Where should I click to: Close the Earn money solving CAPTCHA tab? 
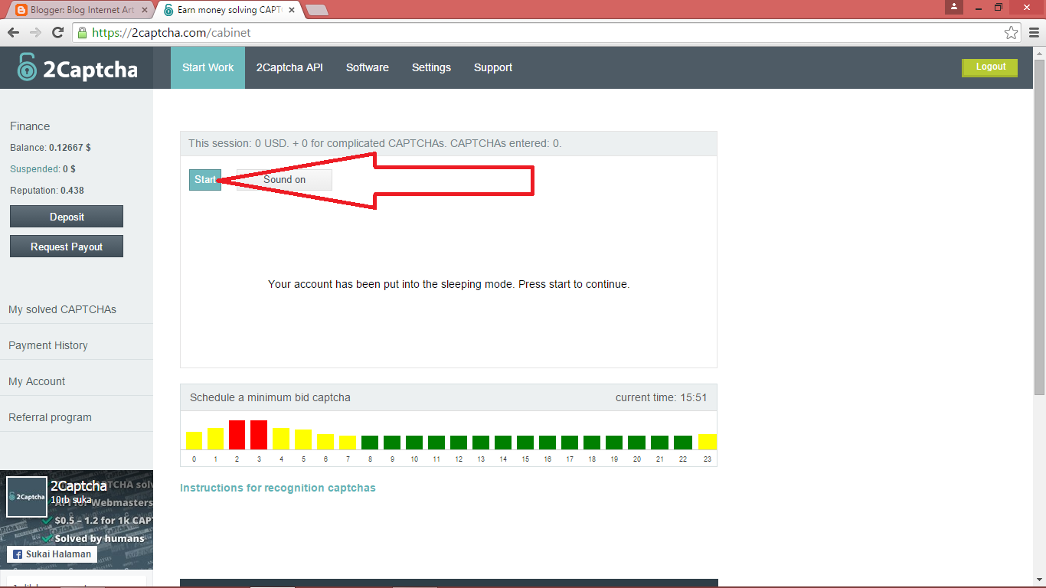point(292,11)
